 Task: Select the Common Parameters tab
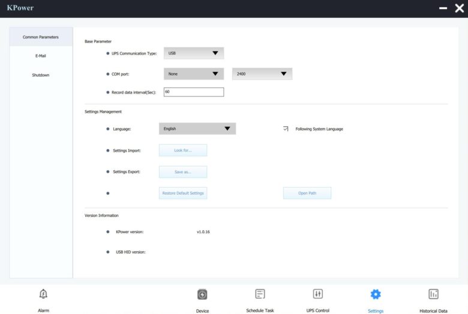point(41,37)
